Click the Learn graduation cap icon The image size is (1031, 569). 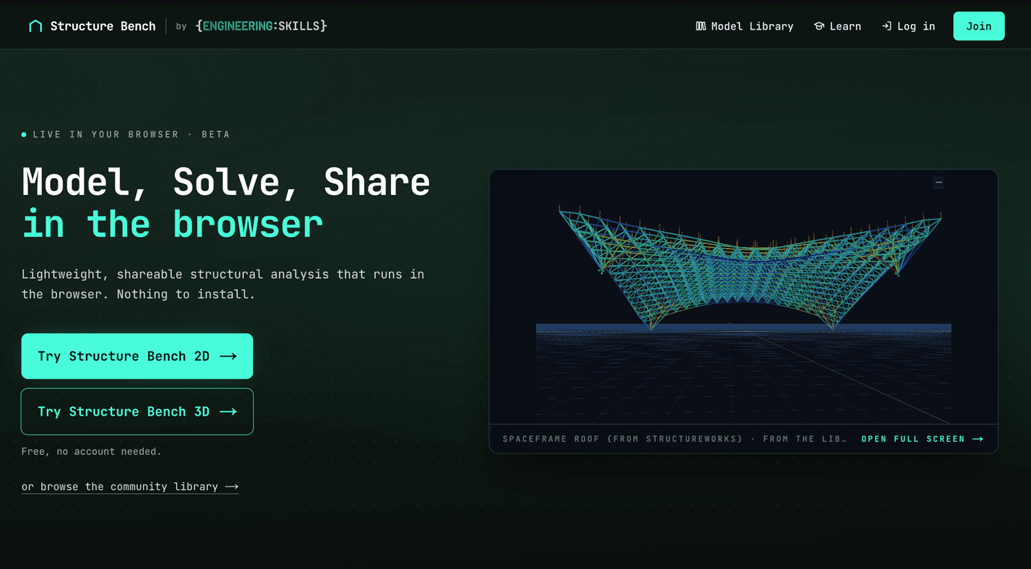[819, 26]
